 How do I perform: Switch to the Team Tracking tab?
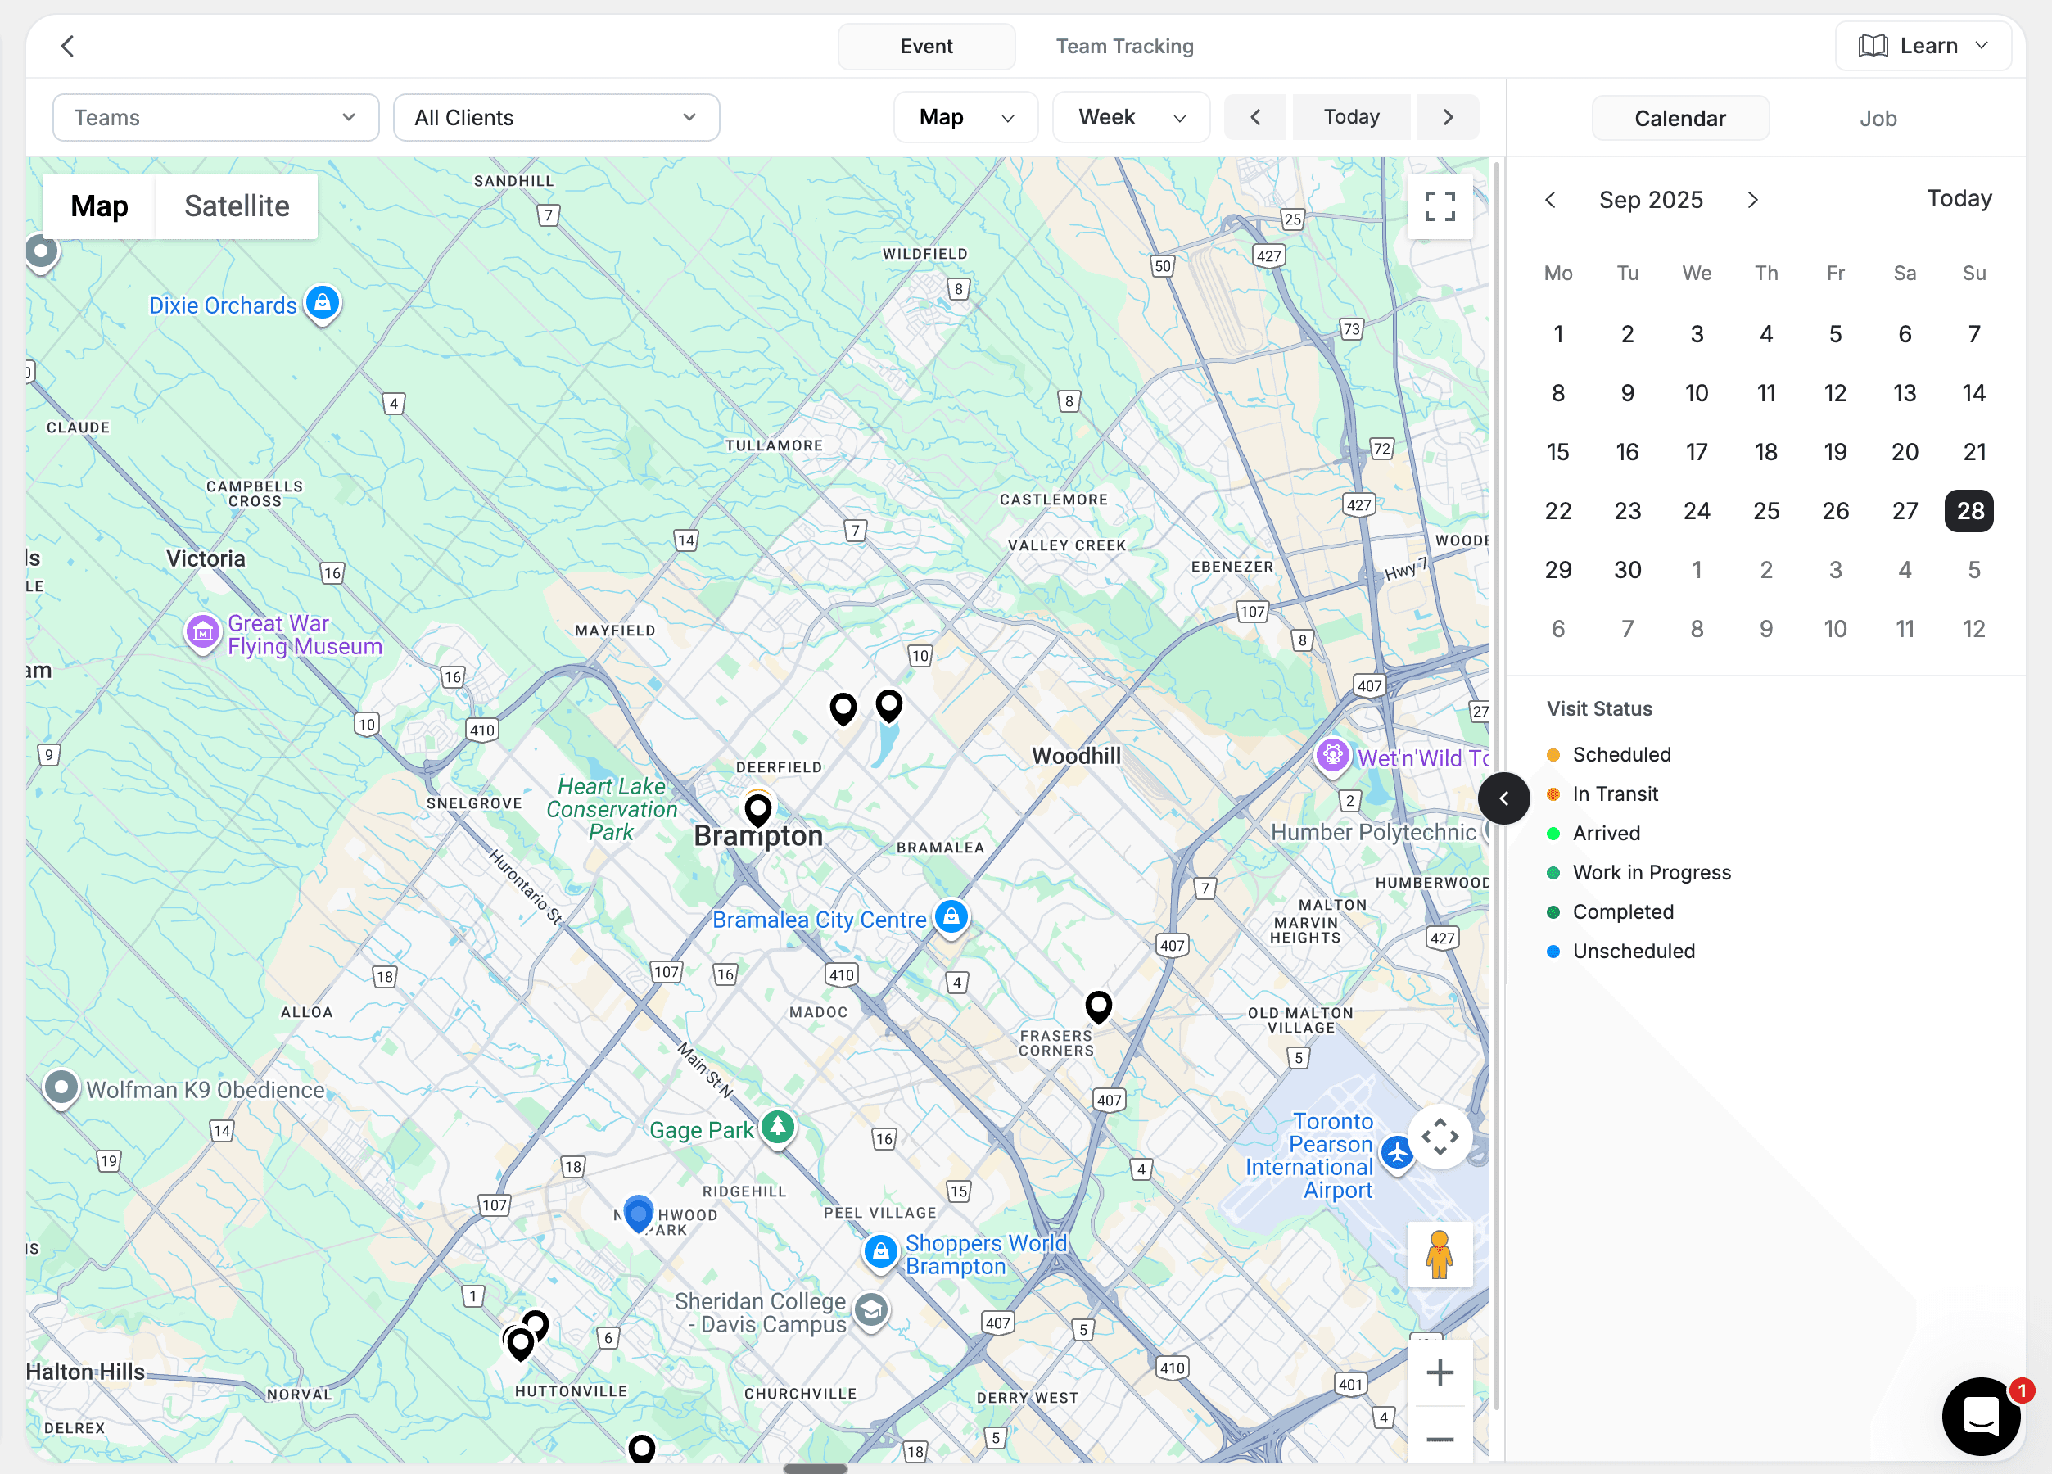coord(1124,45)
